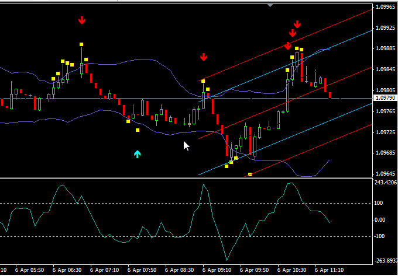Click the yellow marker directly above the cyan arrow
The width and height of the screenshot is (398, 276).
click(138, 130)
